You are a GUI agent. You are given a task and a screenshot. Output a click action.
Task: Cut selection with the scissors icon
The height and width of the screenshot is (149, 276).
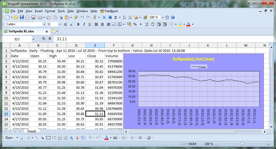61,17
